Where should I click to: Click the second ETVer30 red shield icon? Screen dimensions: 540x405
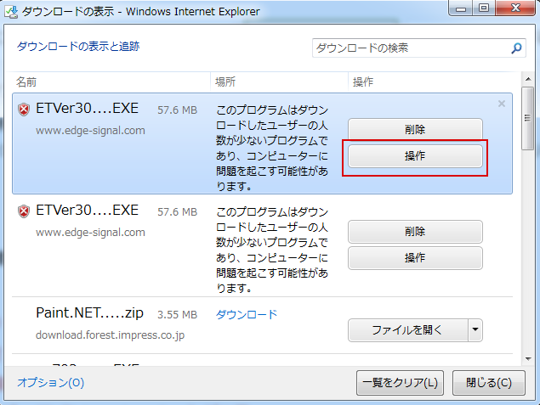pos(24,211)
